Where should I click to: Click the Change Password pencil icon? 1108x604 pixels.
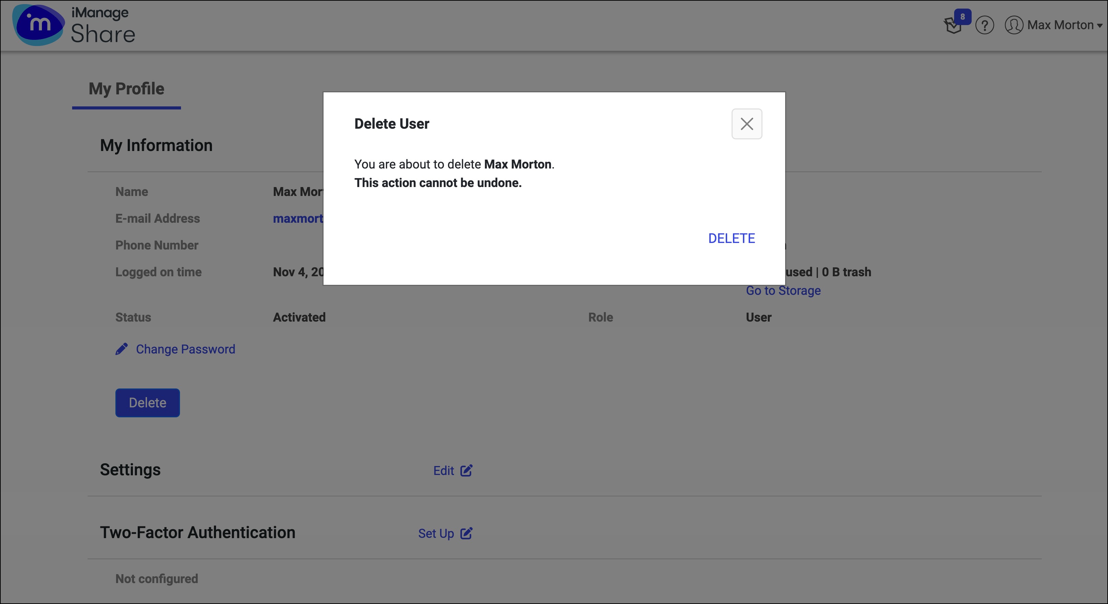pos(122,349)
